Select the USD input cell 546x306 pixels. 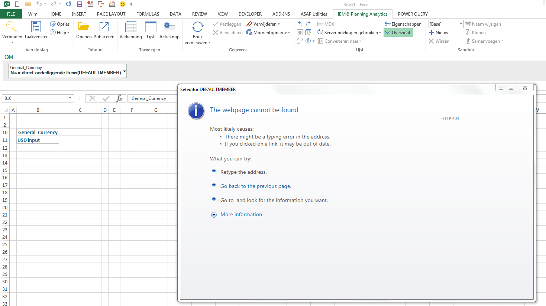(38, 140)
